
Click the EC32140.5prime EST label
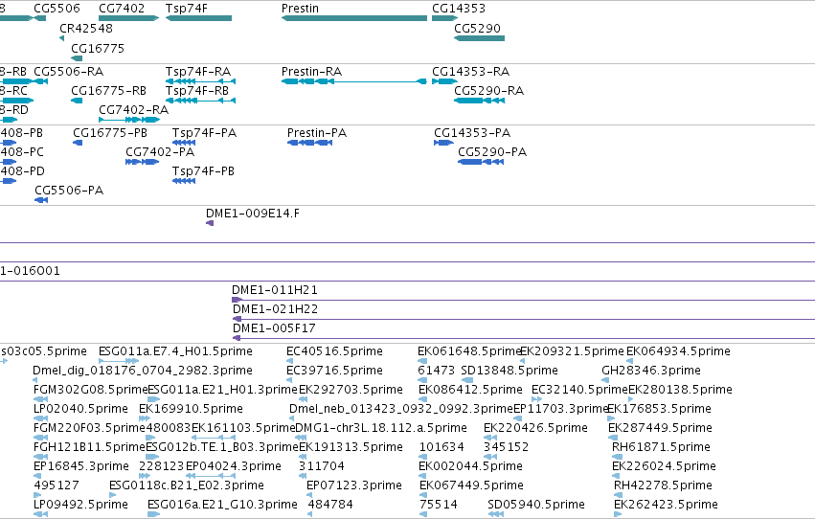click(x=580, y=390)
